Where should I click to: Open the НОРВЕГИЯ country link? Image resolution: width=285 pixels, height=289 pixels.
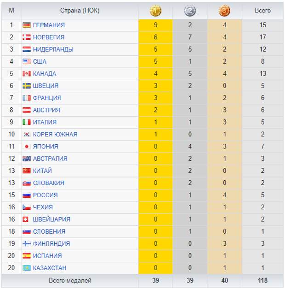coord(49,37)
